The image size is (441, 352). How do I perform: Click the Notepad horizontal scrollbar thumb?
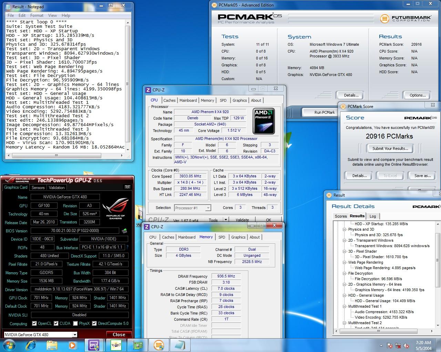(x=56, y=155)
